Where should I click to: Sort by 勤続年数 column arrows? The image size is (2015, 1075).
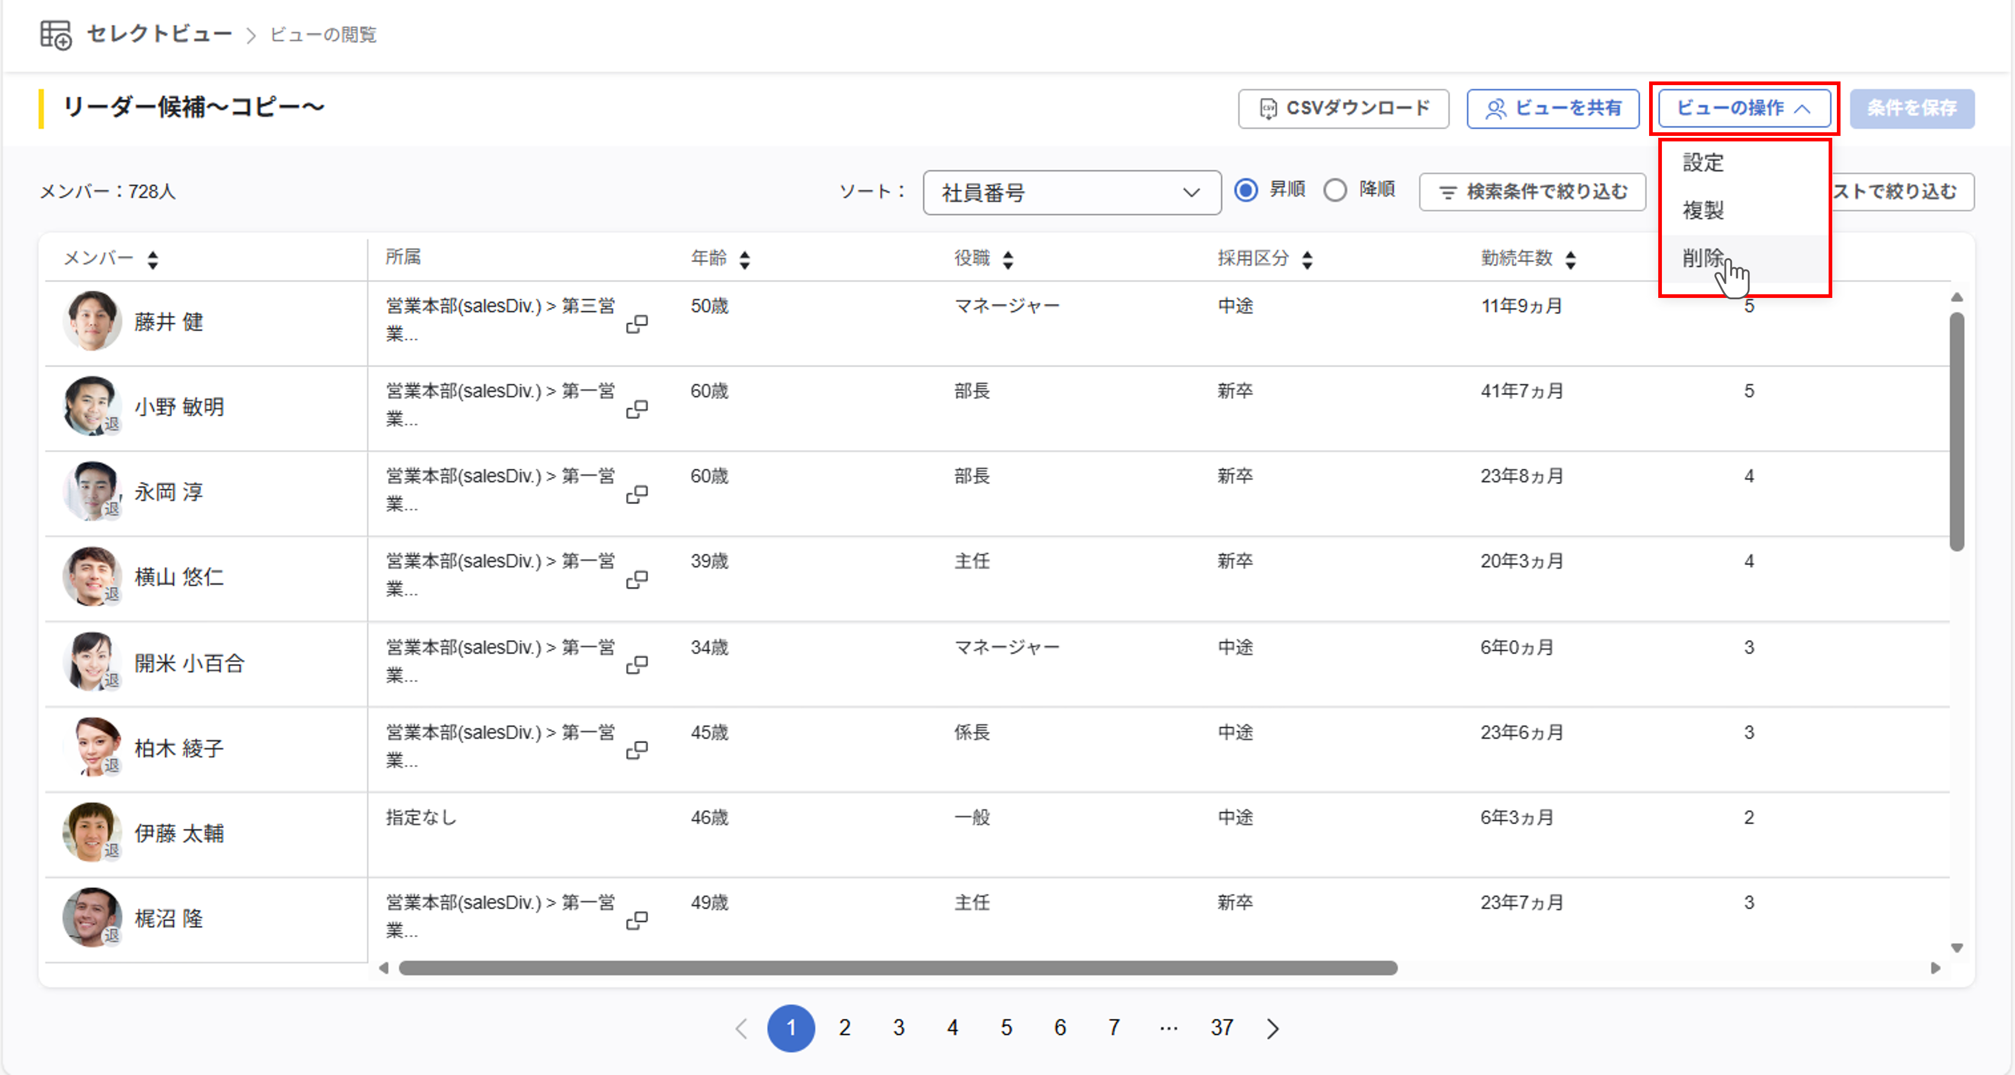click(x=1571, y=259)
